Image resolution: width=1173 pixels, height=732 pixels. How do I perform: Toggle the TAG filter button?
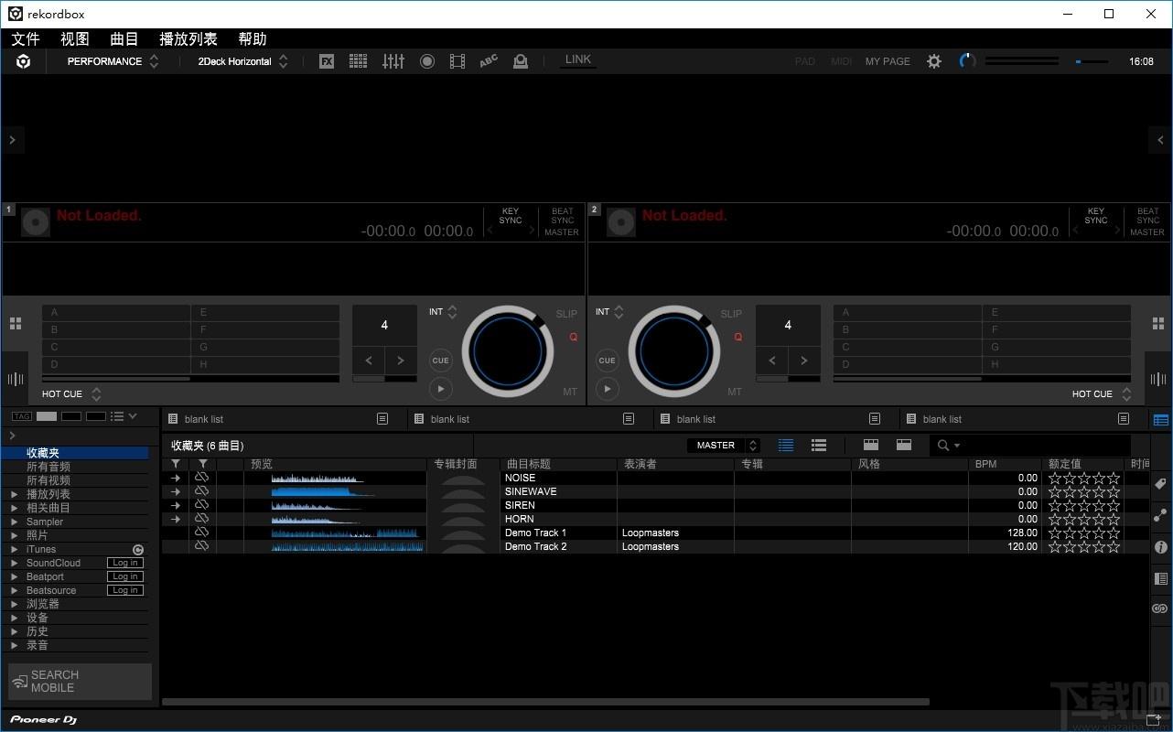22,416
